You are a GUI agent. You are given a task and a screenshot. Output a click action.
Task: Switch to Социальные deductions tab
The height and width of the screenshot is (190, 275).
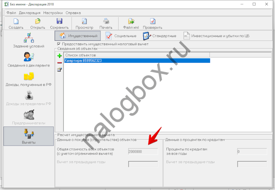point(121,36)
